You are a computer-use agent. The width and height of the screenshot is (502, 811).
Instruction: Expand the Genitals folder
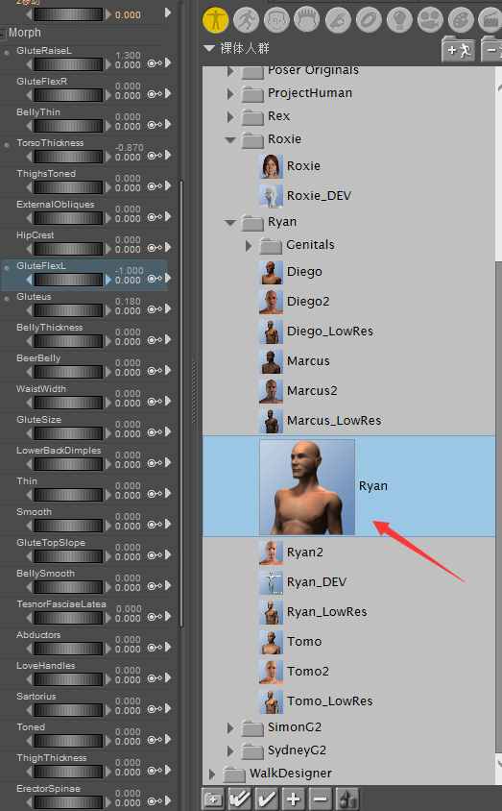coord(249,246)
